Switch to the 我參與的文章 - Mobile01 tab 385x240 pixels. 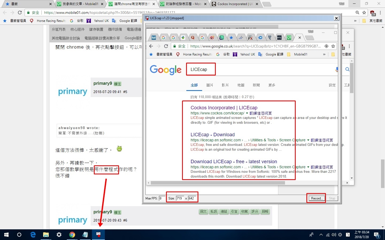click(x=80, y=4)
